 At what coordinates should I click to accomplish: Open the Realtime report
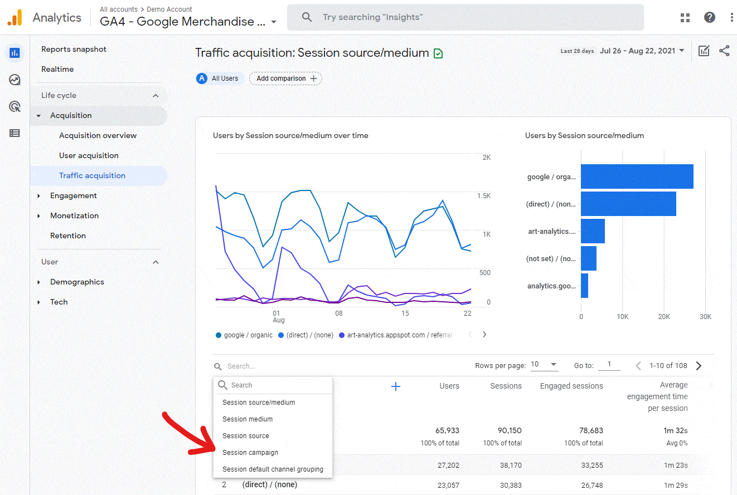(x=57, y=69)
